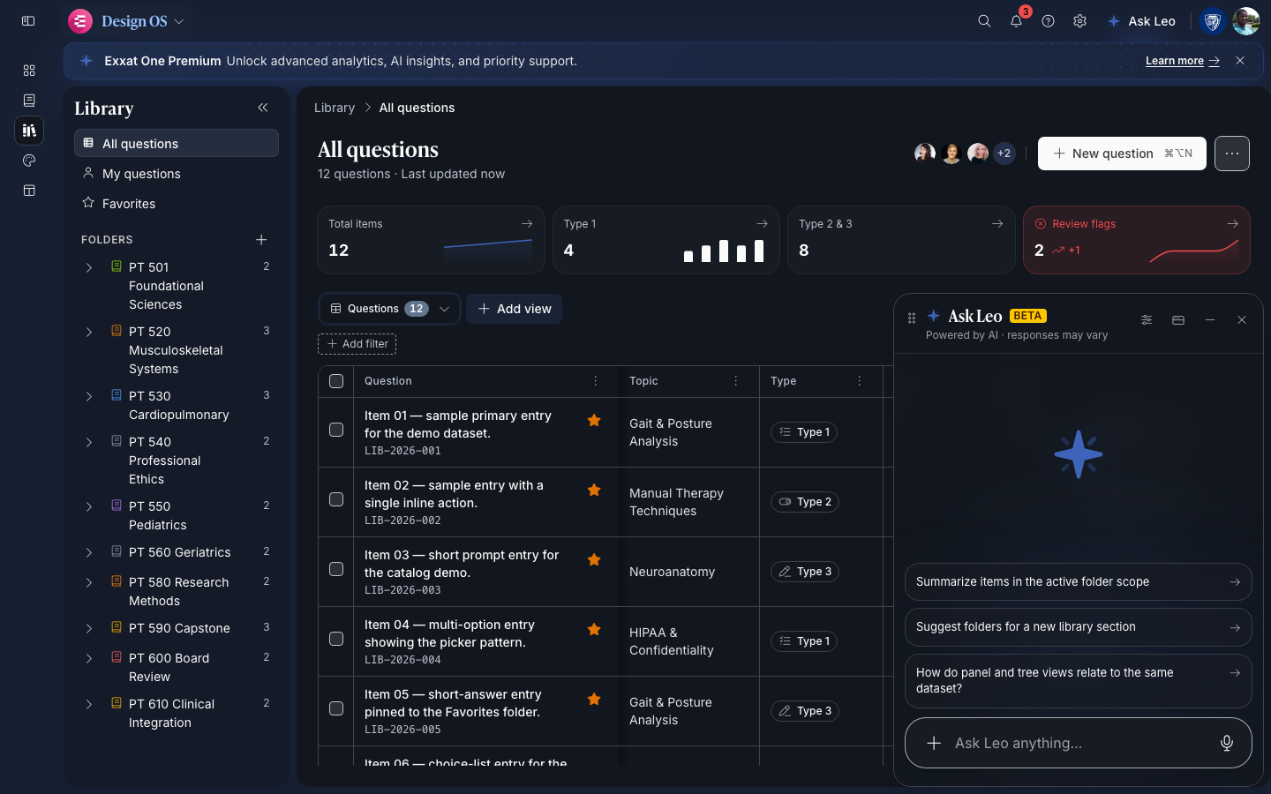Toggle favorite star on Item 03
The image size is (1271, 794).
[594, 560]
